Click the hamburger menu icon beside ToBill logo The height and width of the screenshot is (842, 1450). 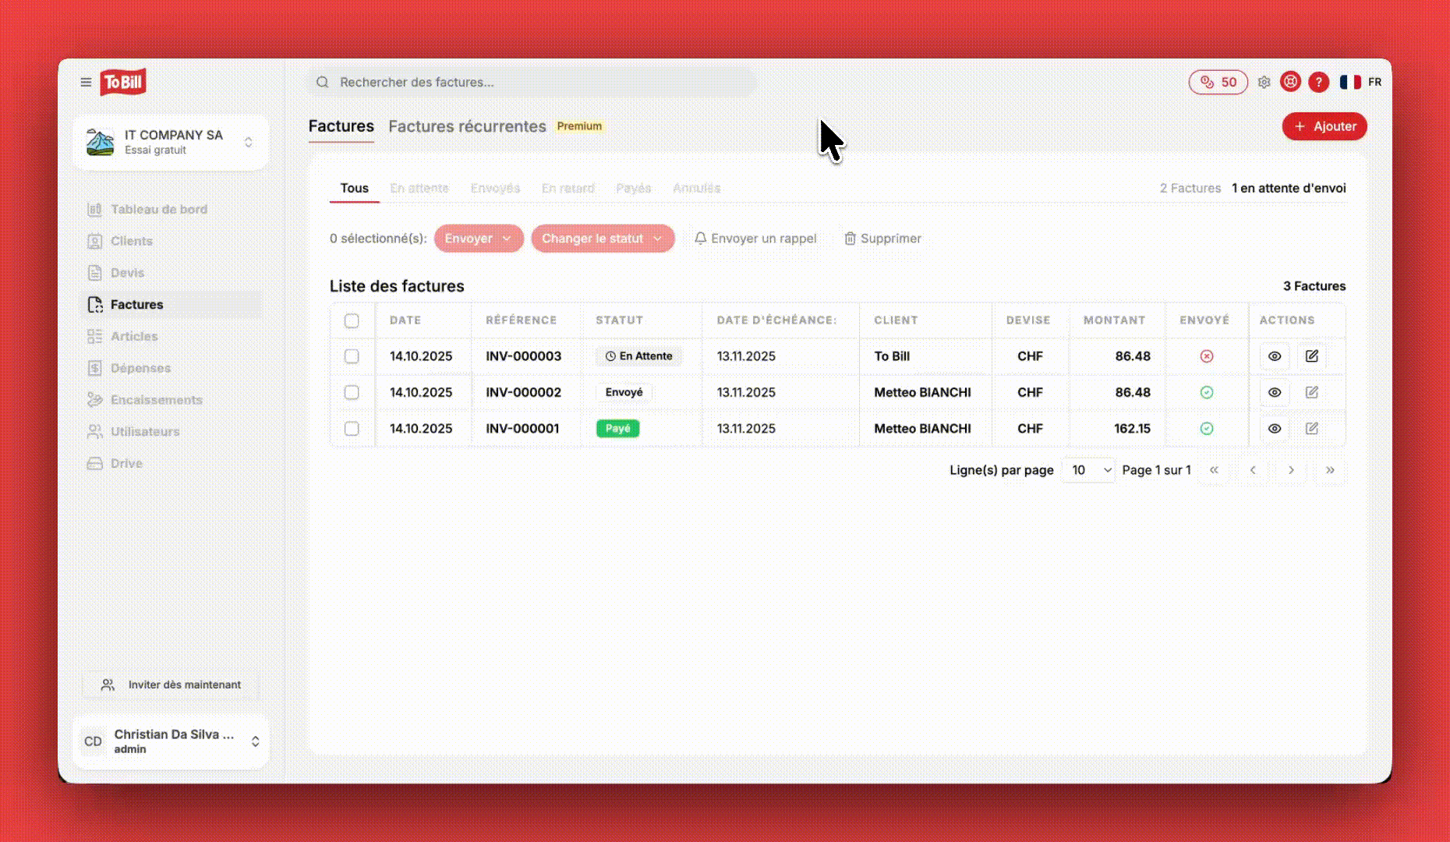(x=86, y=82)
